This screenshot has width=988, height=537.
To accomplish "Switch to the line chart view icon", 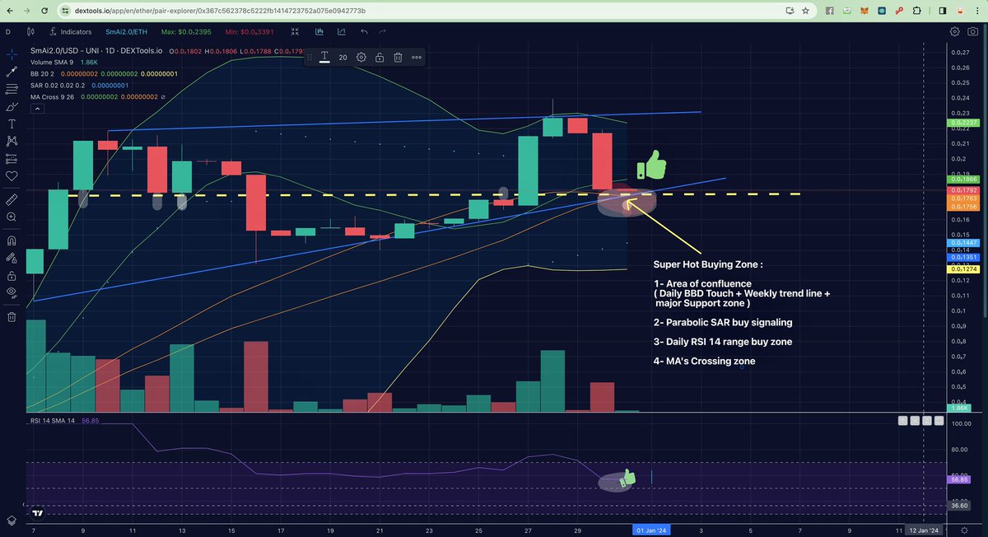I will point(340,31).
